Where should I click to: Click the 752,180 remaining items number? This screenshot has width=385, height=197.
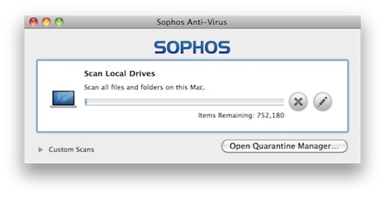pyautogui.click(x=270, y=115)
